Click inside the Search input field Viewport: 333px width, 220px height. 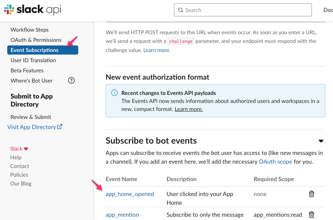(243, 10)
